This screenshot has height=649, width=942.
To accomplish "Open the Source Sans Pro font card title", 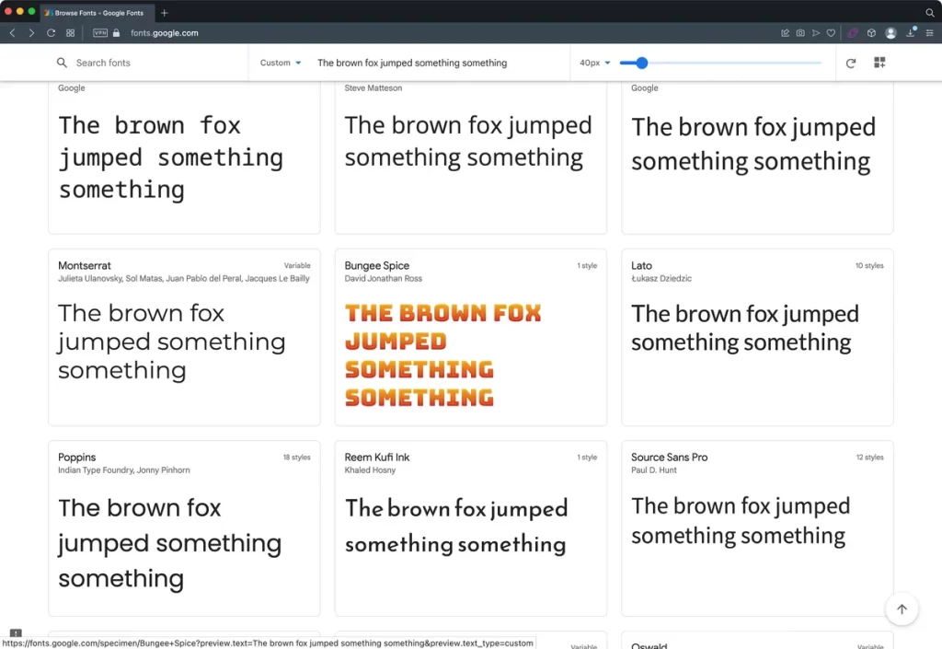I will [670, 458].
